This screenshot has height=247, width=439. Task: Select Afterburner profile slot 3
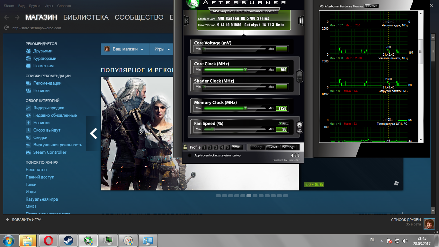[216, 148]
